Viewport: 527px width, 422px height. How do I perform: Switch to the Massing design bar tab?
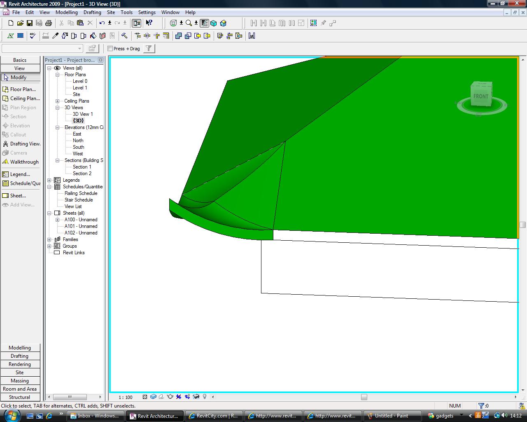tap(20, 381)
